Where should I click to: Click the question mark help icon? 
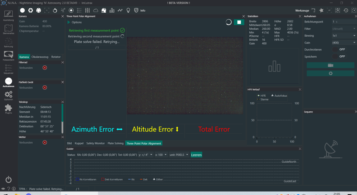coord(9,189)
